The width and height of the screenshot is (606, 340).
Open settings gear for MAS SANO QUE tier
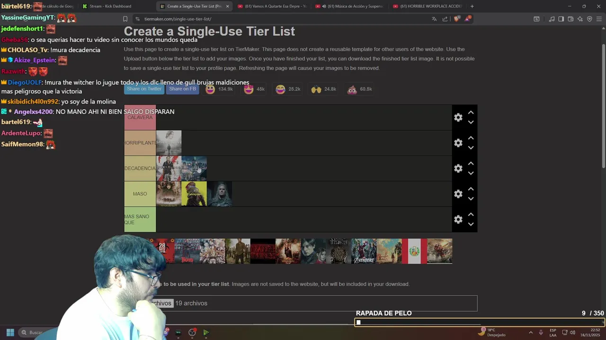tap(458, 220)
